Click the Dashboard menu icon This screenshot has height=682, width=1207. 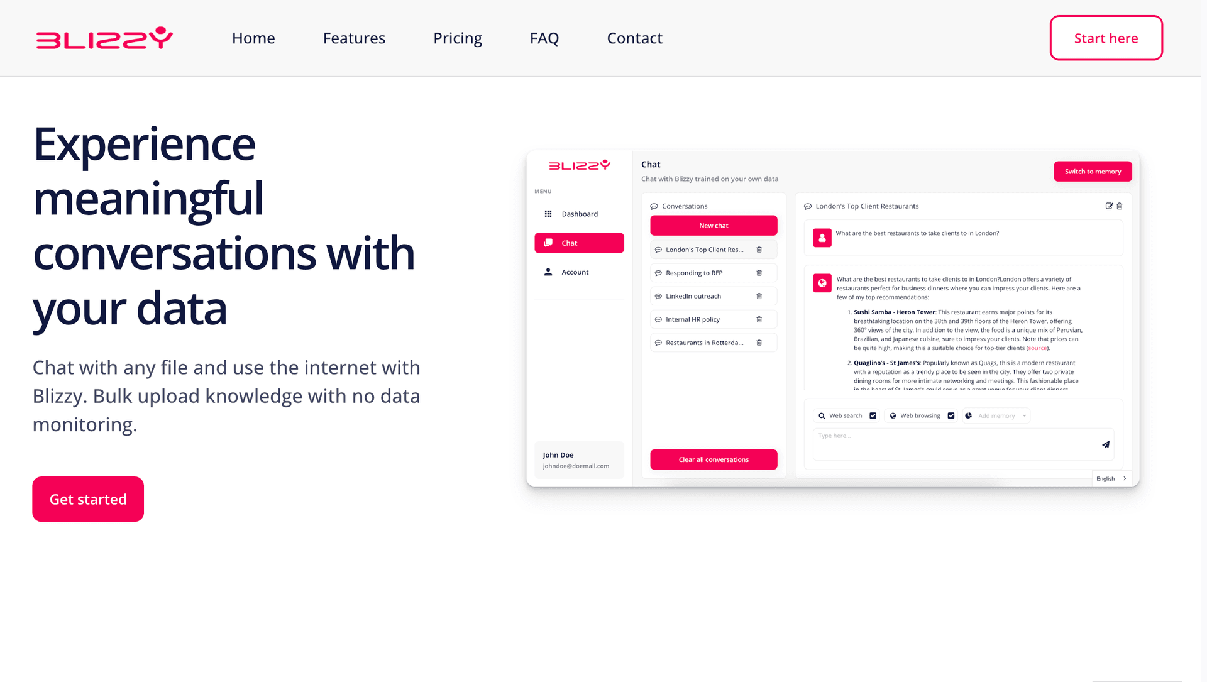548,214
